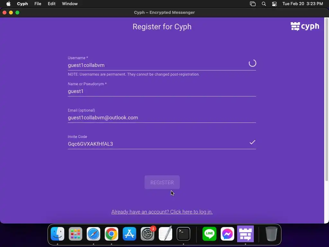Focus the Email optional field
This screenshot has width=329, height=247.
(162, 118)
